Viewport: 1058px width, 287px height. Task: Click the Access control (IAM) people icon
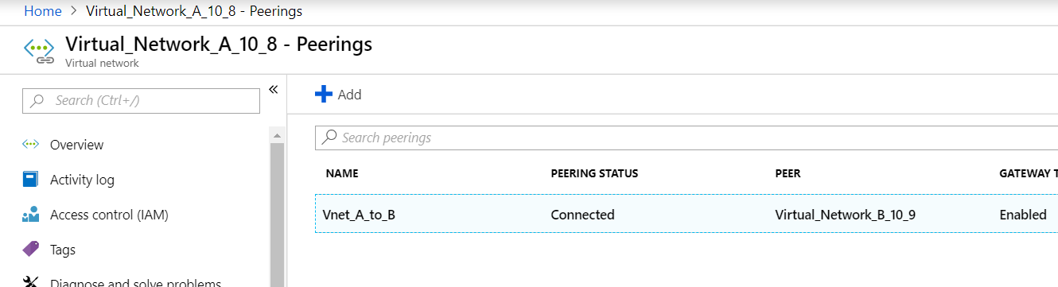click(x=31, y=215)
